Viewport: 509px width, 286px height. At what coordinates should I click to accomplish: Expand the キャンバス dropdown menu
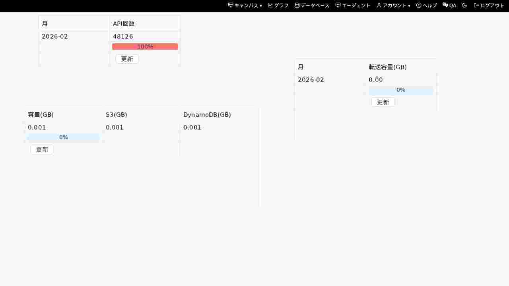click(261, 6)
